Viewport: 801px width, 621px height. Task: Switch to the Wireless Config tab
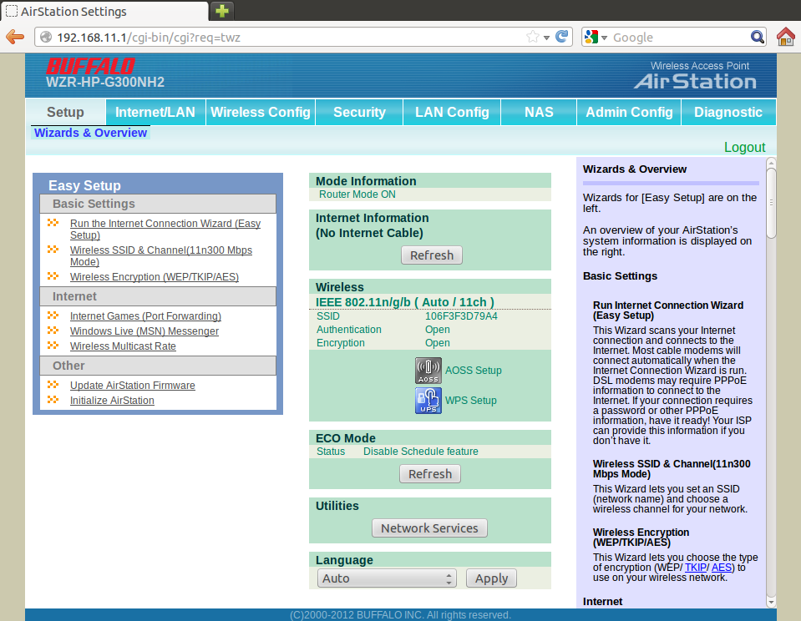260,112
